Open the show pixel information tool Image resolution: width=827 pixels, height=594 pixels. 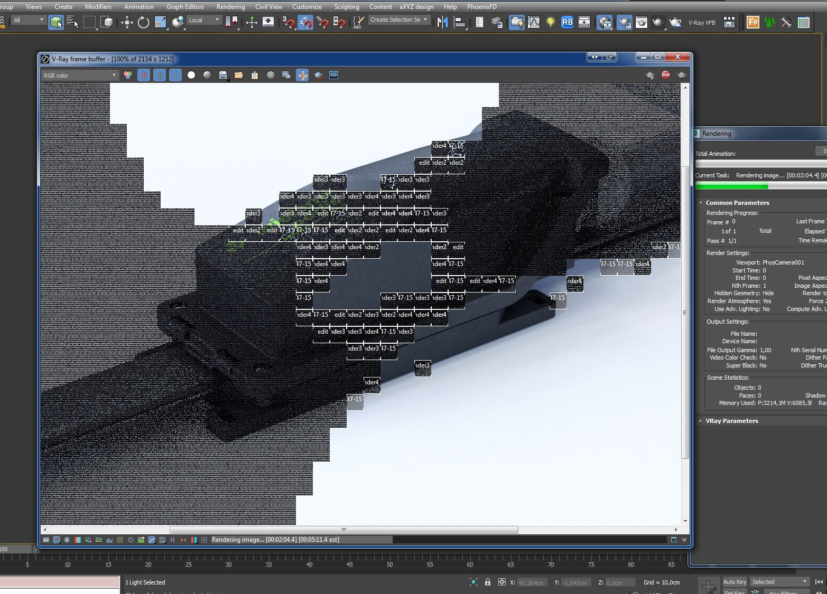(x=67, y=540)
